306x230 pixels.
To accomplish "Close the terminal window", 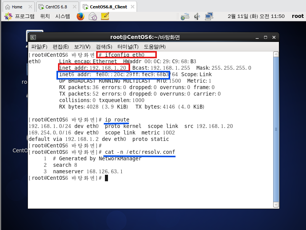I will (274, 37).
